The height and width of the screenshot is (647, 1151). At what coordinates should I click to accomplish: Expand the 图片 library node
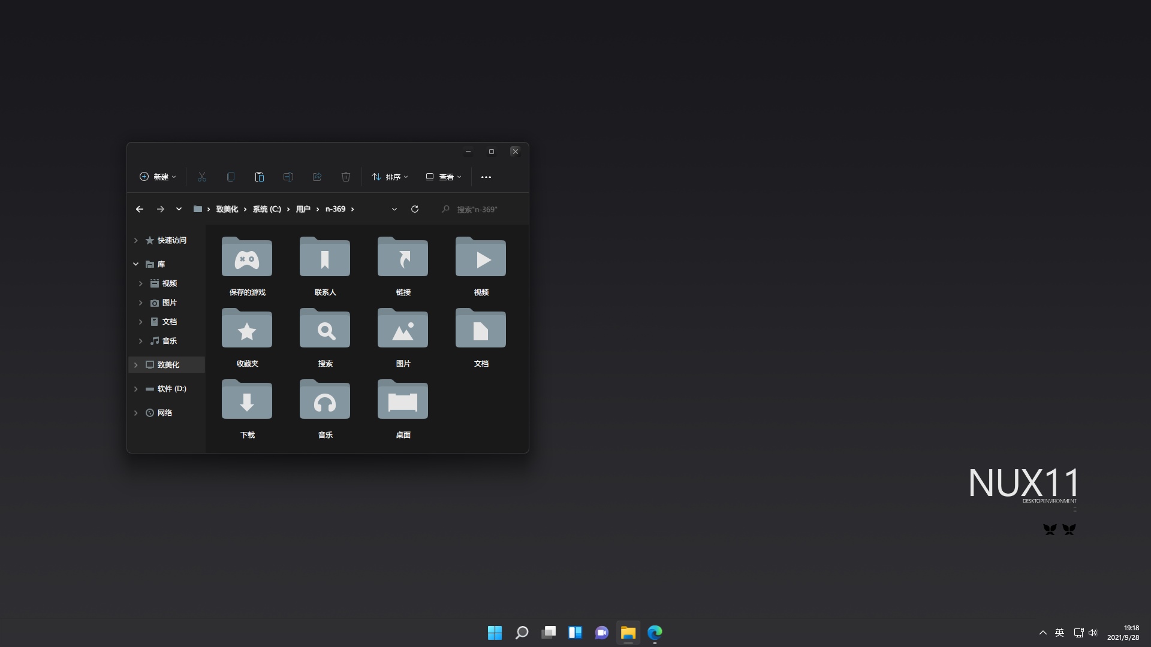(x=141, y=303)
